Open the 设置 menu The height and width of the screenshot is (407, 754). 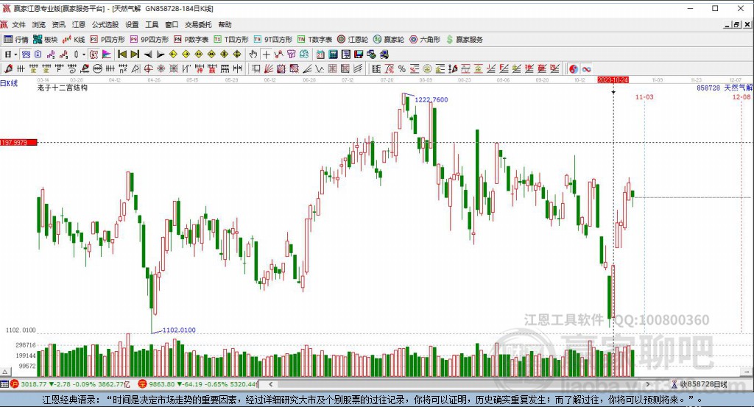132,24
